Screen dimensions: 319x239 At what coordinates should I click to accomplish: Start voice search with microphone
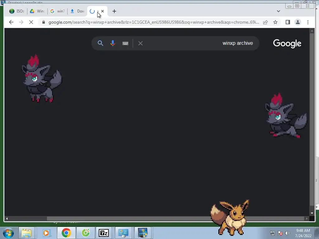click(113, 43)
